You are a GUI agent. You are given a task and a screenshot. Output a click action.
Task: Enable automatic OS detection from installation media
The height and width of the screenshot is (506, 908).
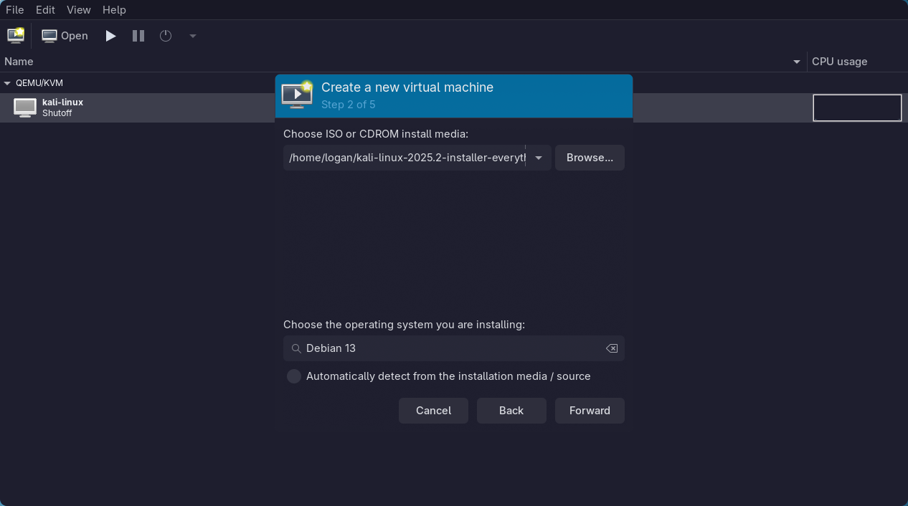(x=293, y=376)
